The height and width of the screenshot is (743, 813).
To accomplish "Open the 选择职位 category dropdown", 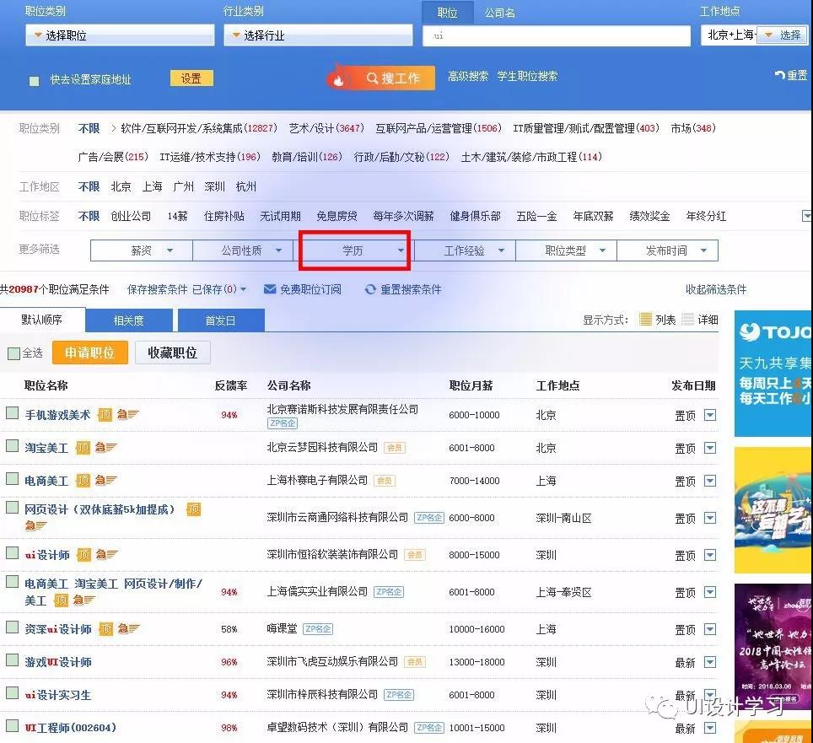I will coord(119,35).
